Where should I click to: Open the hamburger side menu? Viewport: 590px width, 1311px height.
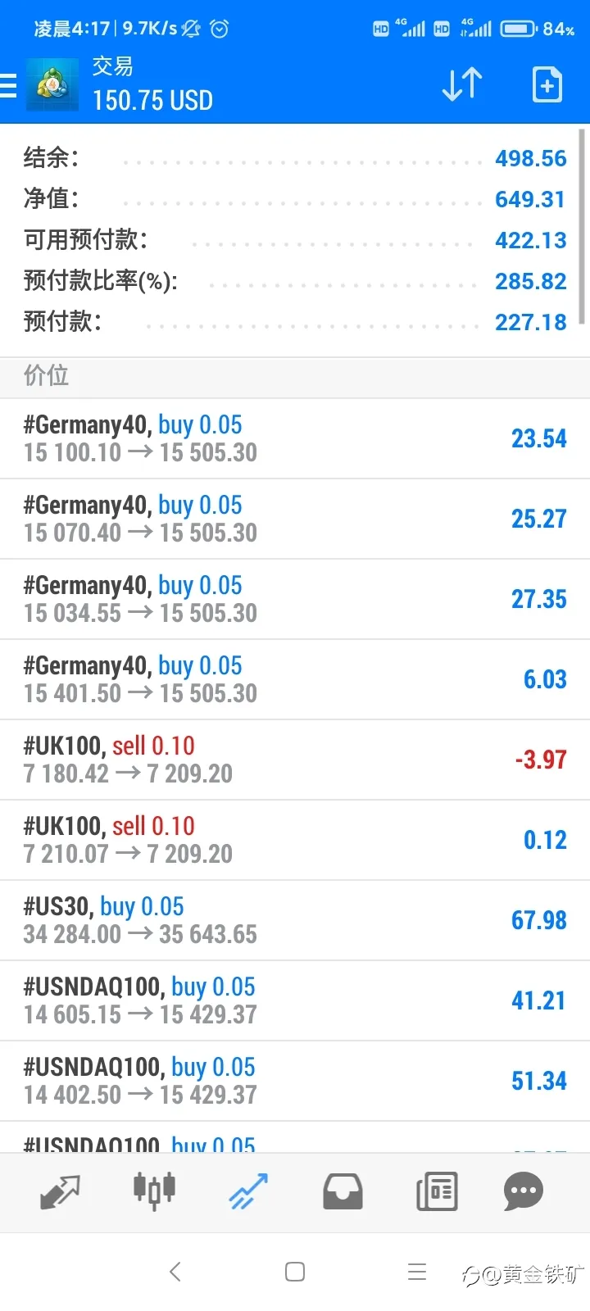(x=7, y=85)
